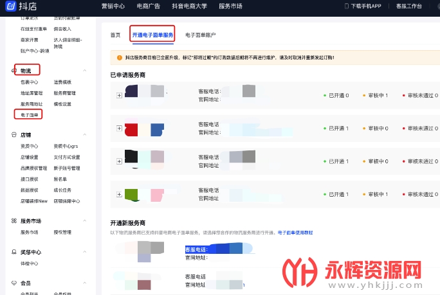440x295 pixels.
Task: Open 接口授权 in the sidebar
Action: (x=29, y=179)
